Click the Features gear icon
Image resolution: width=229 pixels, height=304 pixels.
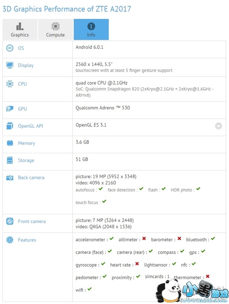coord(10,240)
